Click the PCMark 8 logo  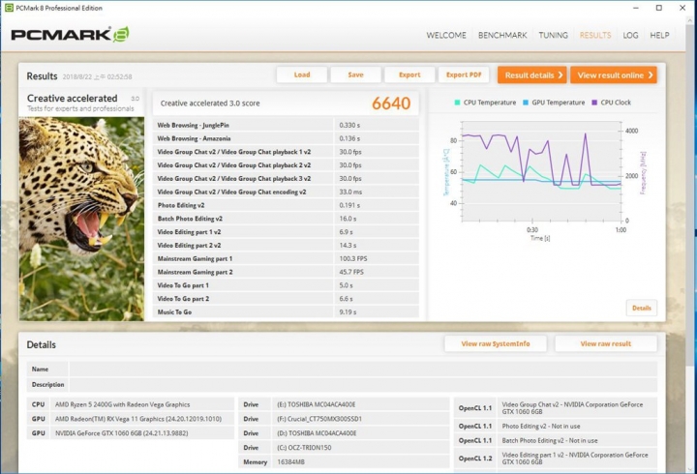click(70, 35)
